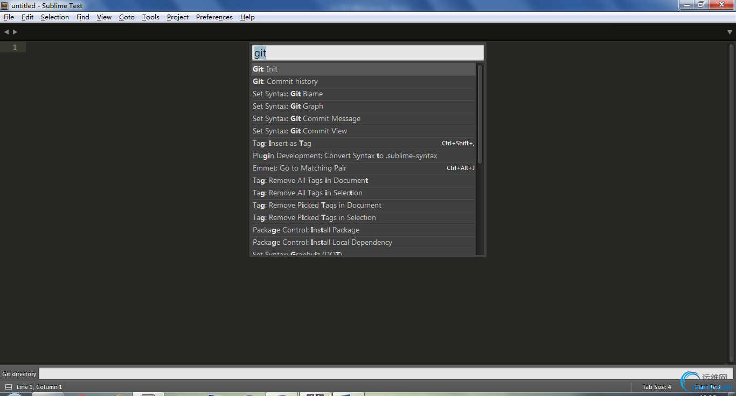Image resolution: width=736 pixels, height=396 pixels.
Task: Open the Help menu
Action: [x=247, y=17]
